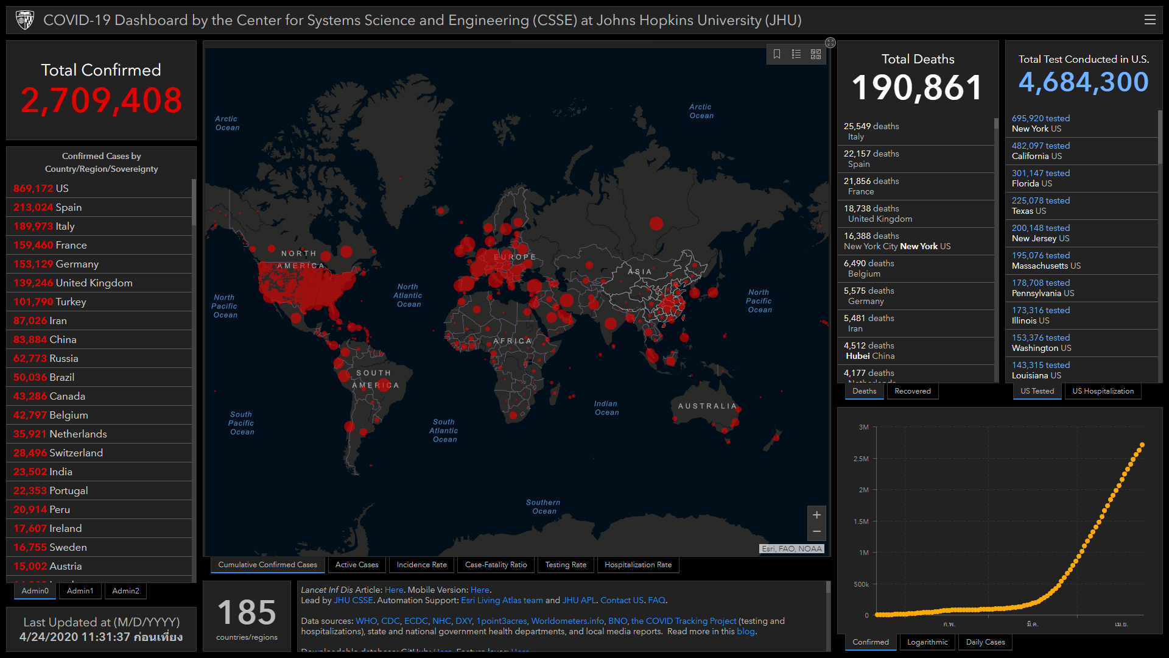The height and width of the screenshot is (658, 1169).
Task: Click the Johns Hopkins shield logo
Action: (x=25, y=20)
